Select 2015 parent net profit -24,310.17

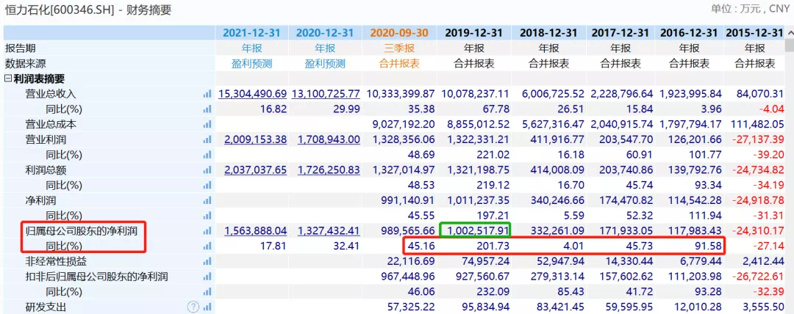(757, 231)
